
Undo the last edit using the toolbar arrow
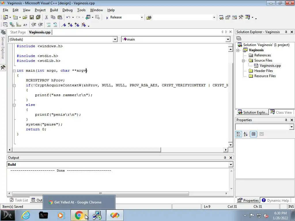[x=68, y=17]
